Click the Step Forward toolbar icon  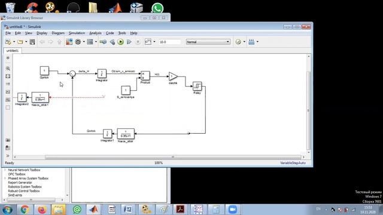click(x=129, y=42)
